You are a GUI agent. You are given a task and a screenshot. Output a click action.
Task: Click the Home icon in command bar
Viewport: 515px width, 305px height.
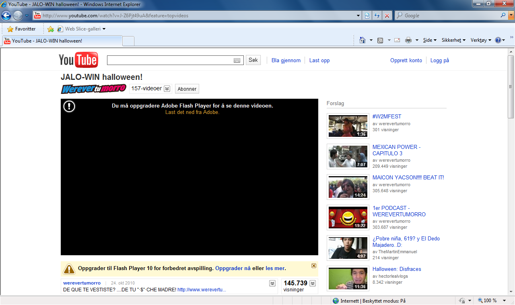point(363,40)
